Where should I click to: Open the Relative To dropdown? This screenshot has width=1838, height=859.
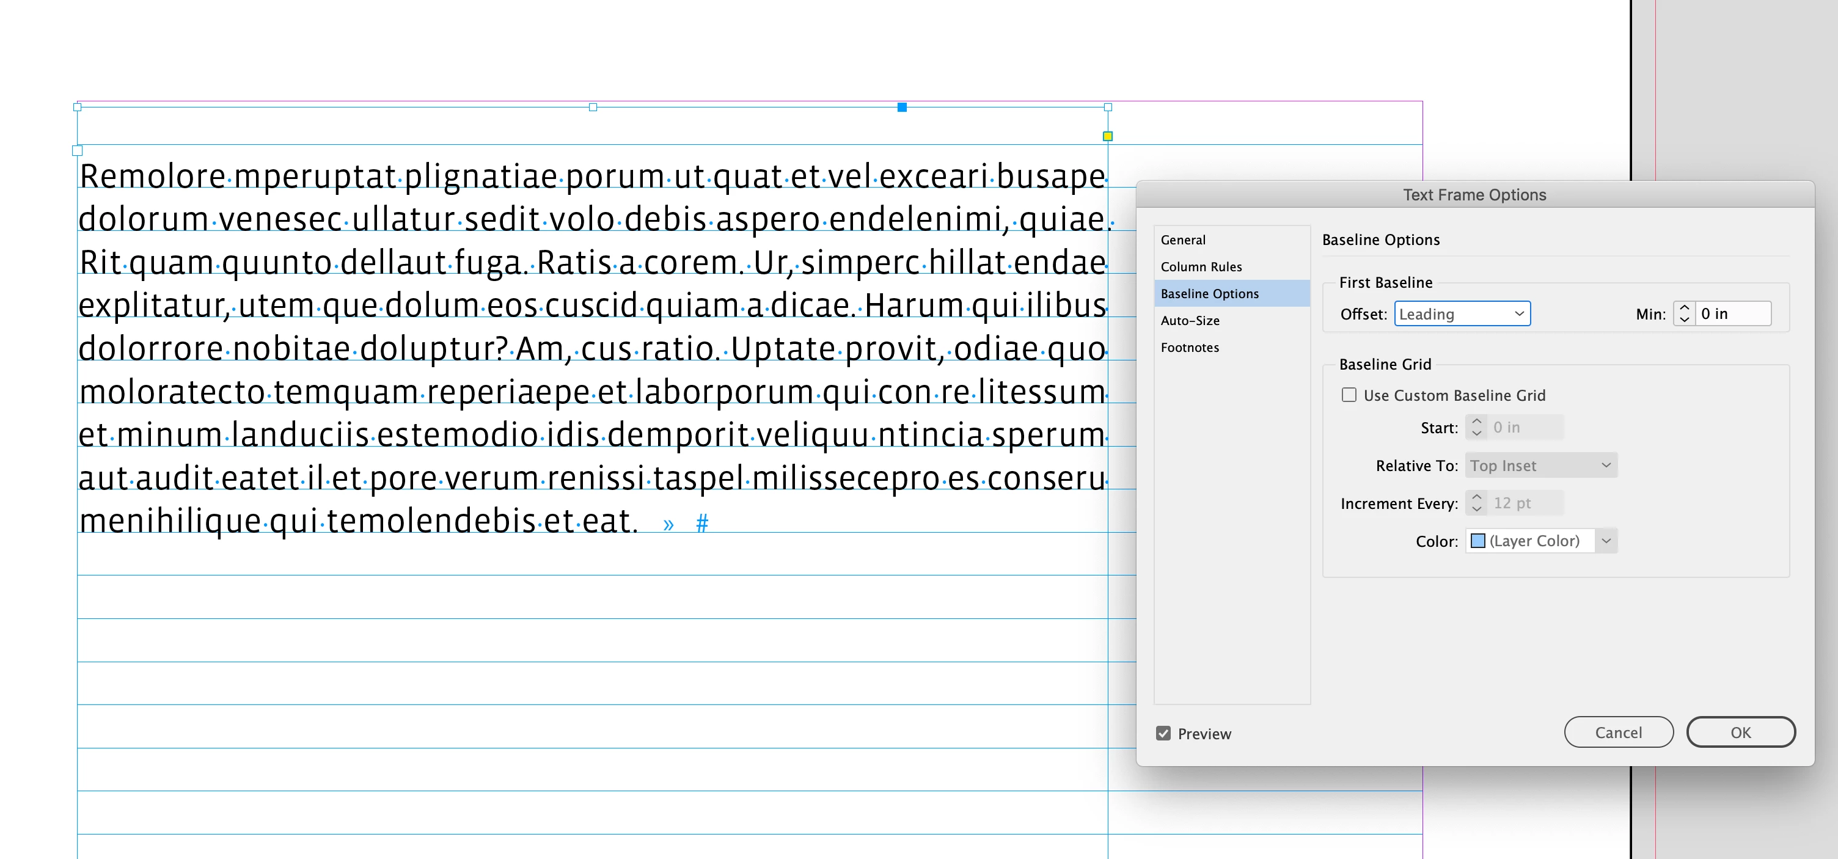1540,466
